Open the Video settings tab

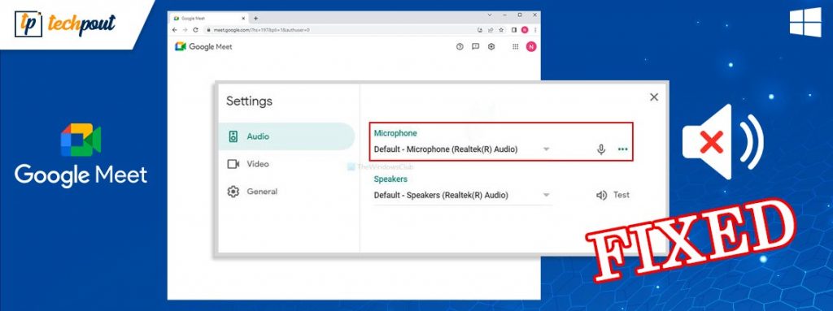[x=287, y=164]
